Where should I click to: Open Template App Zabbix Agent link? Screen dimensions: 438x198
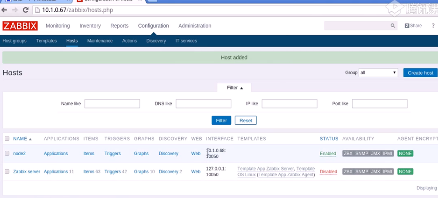pyautogui.click(x=286, y=175)
